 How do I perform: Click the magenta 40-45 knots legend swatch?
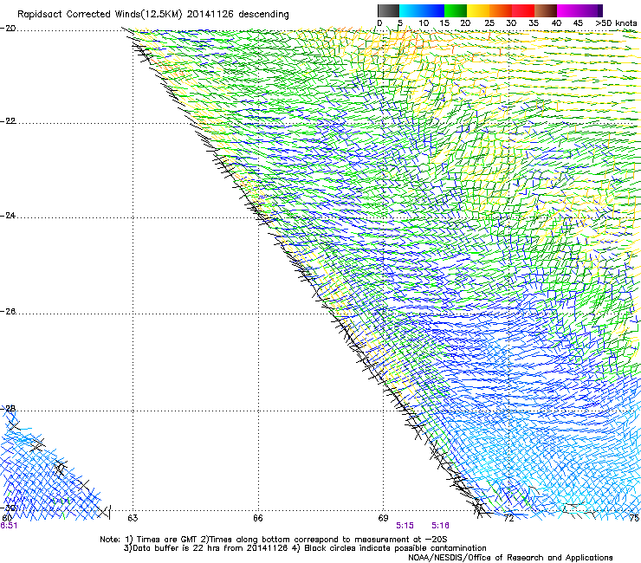click(x=568, y=10)
